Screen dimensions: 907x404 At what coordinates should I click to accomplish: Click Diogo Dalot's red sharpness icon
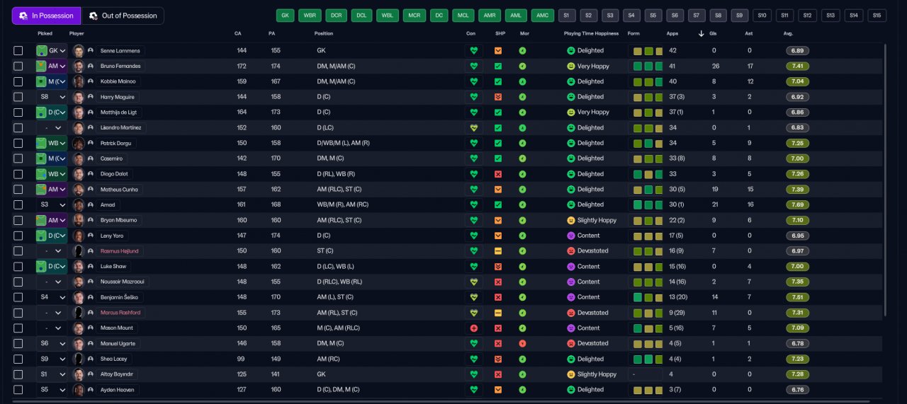(498, 174)
